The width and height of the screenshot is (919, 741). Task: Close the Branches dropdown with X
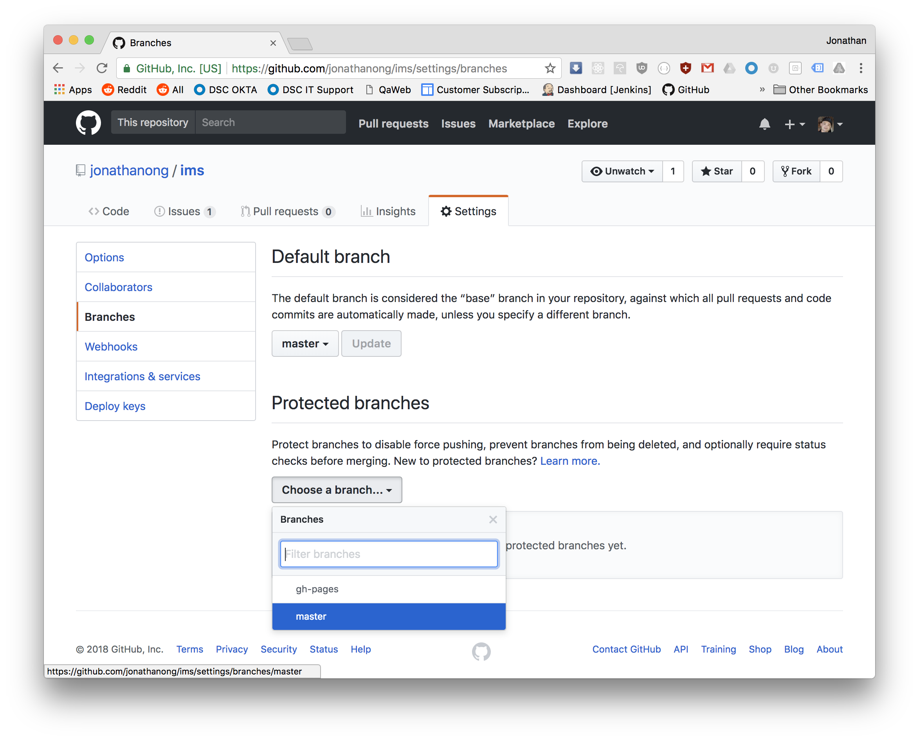pyautogui.click(x=493, y=520)
